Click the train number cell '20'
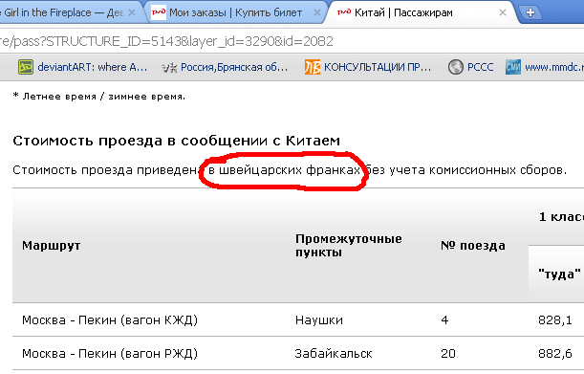The image size is (584, 374). tap(448, 354)
